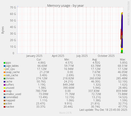Click the 'page_tables' legend label
This screenshot has height=116, width=131.
pyautogui.click(x=12, y=66)
